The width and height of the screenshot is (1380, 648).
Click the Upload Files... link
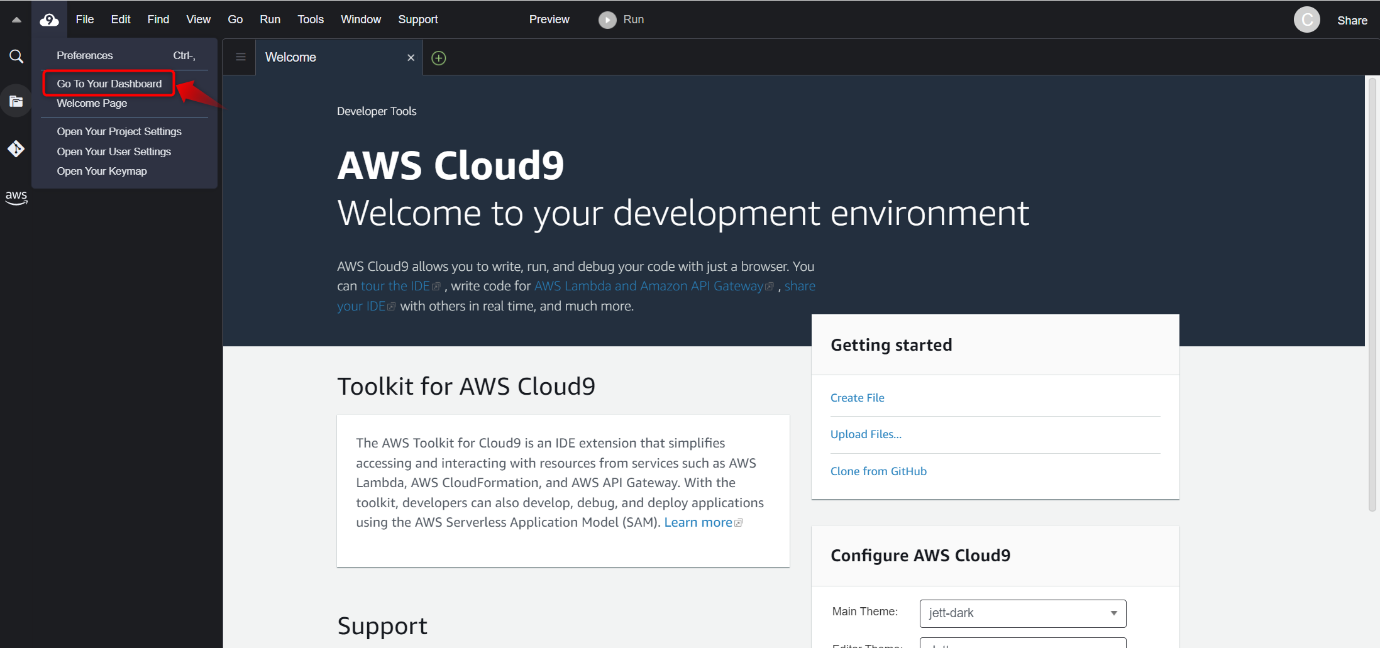click(866, 434)
